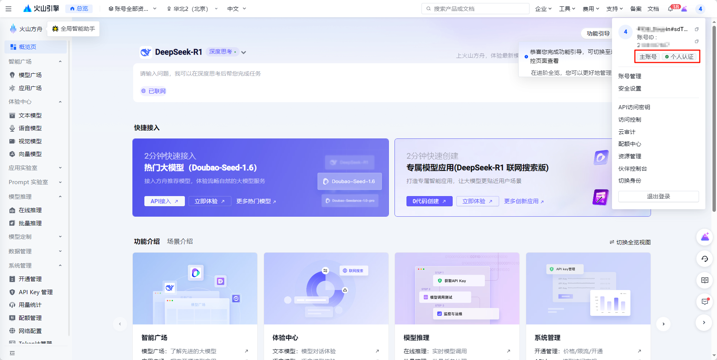The height and width of the screenshot is (360, 717).
Task: Open the floating feedback message icon
Action: 705,302
